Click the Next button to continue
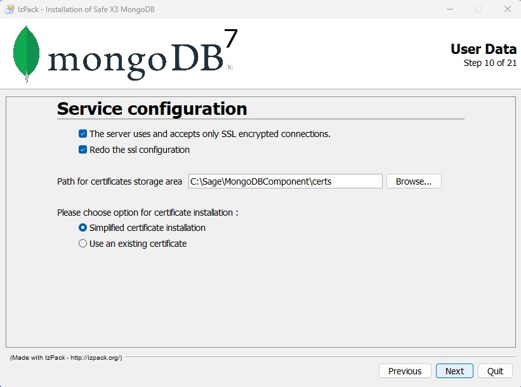The width and height of the screenshot is (521, 387). click(x=454, y=371)
